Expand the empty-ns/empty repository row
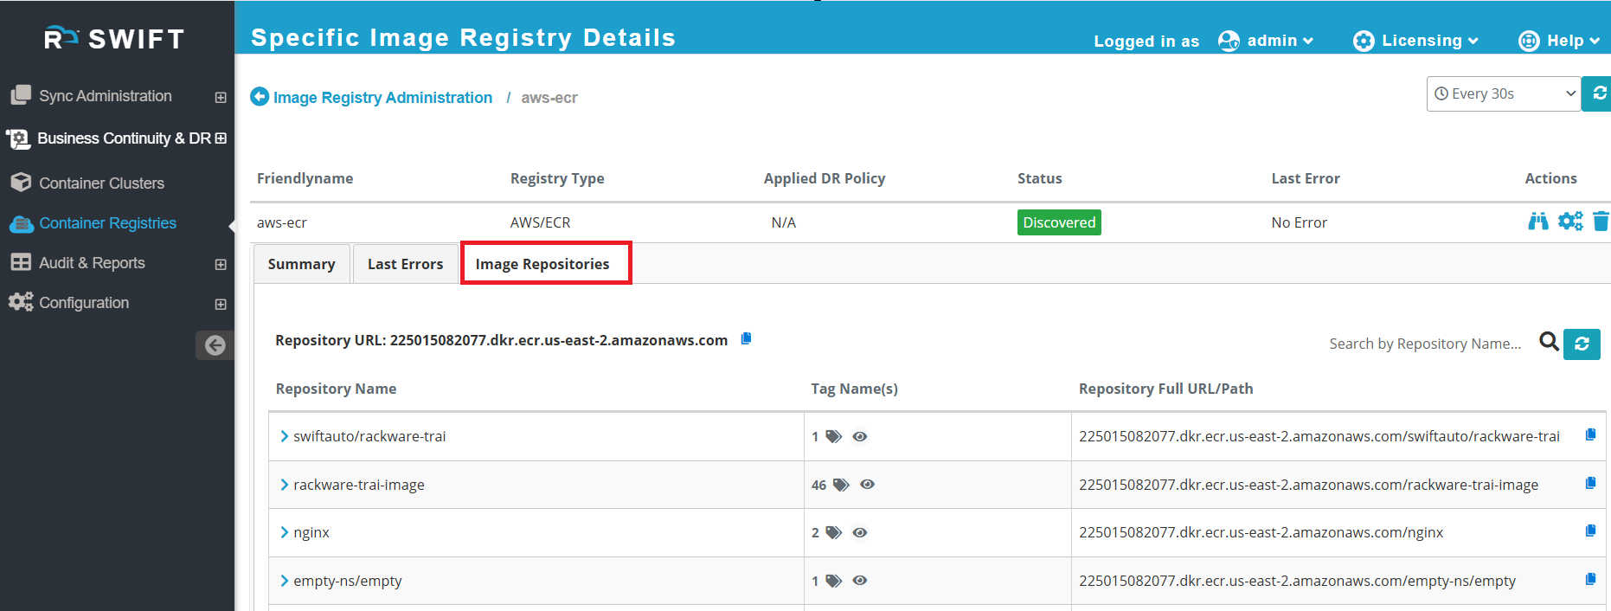This screenshot has height=611, width=1611. pyautogui.click(x=284, y=581)
